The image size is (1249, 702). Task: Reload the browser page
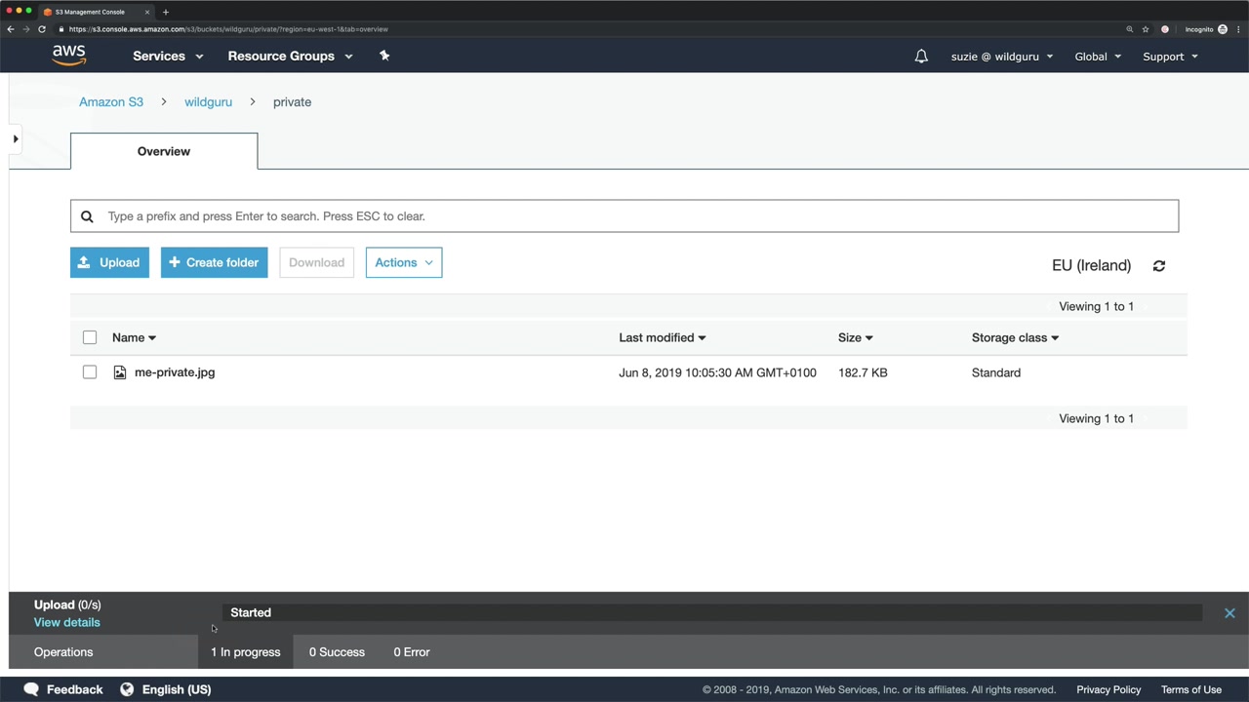(x=42, y=29)
